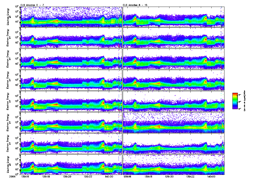Image resolution: width=263 pixels, height=181 pixels.
Task: Click the rainbow color scale bar legend
Action: pos(235,101)
